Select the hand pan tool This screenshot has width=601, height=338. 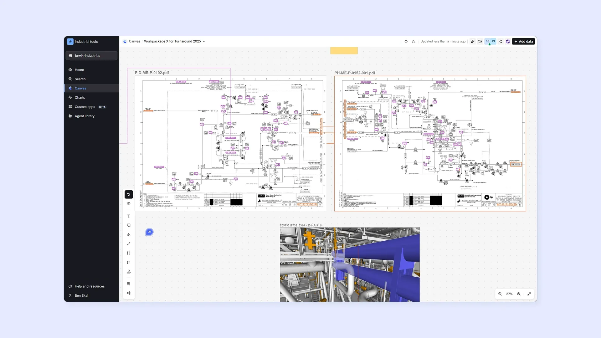[129, 204]
